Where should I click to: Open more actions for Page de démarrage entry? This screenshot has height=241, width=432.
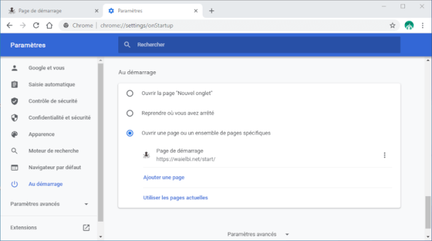click(x=384, y=155)
